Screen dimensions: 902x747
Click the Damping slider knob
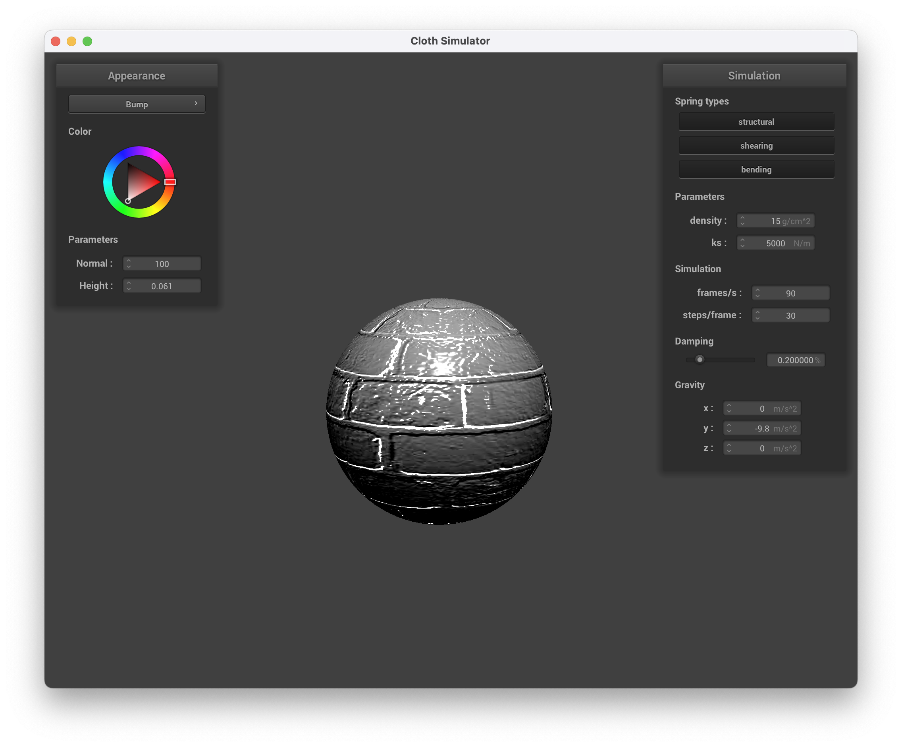tap(700, 359)
